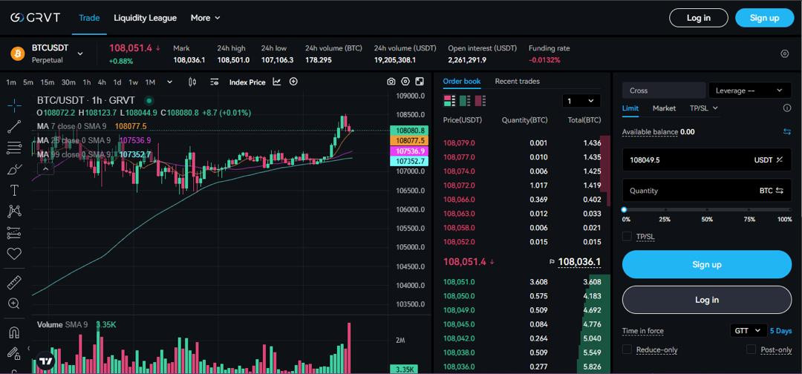
Task: Tick the Reduce-only checkbox
Action: tap(627, 350)
